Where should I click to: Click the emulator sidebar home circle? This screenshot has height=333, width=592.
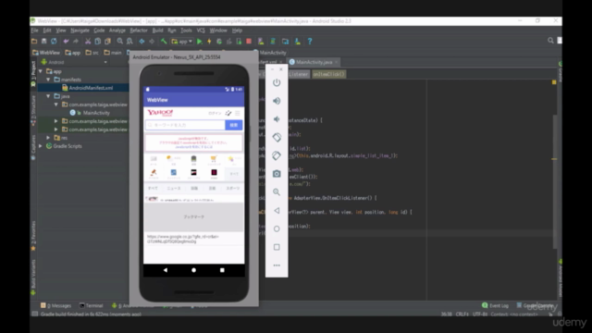click(277, 228)
